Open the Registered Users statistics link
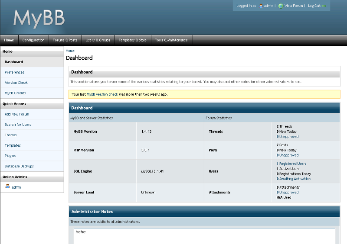This screenshot has height=244, width=347. pyautogui.click(x=292, y=164)
